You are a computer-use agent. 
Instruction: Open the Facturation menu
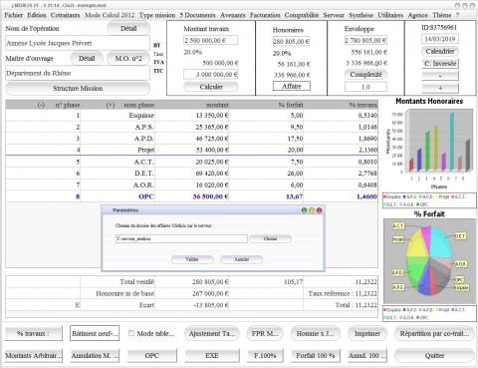(x=265, y=15)
